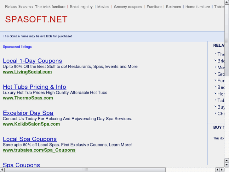229x172 pixels.
Task: Follow the www.ThermoSpas.com link
Action: [28, 98]
